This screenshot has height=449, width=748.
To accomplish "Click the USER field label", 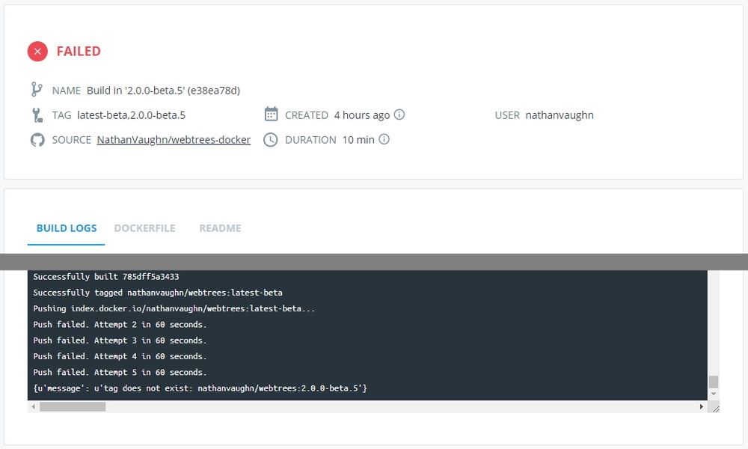I will [x=507, y=115].
